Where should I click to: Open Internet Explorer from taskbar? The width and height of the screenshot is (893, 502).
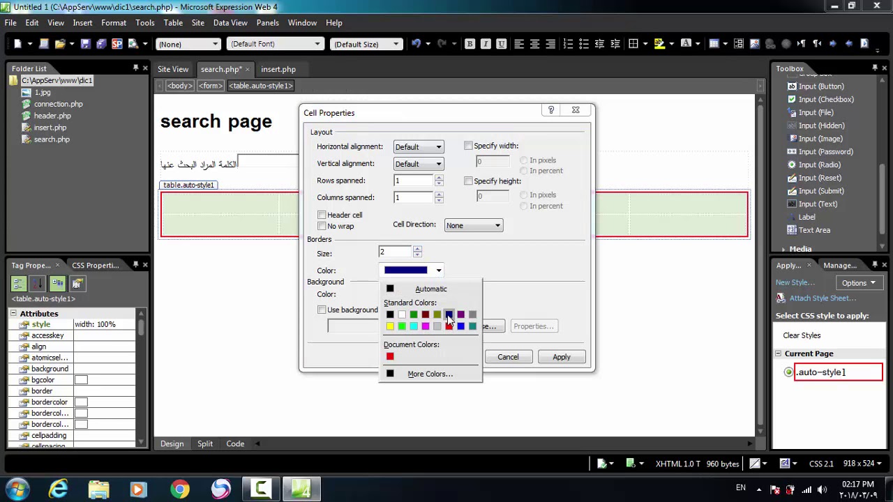coord(58,489)
